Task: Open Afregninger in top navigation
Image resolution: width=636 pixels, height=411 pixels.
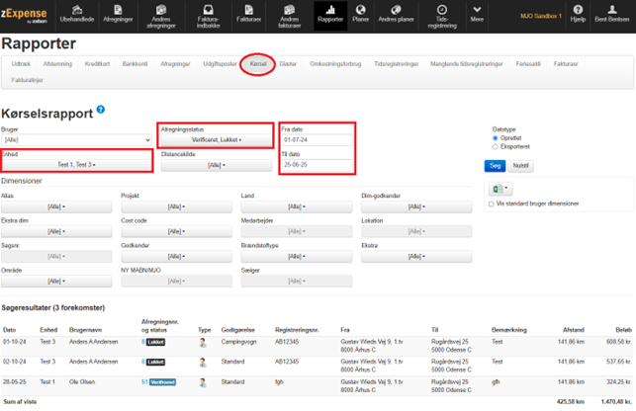Action: [x=118, y=14]
